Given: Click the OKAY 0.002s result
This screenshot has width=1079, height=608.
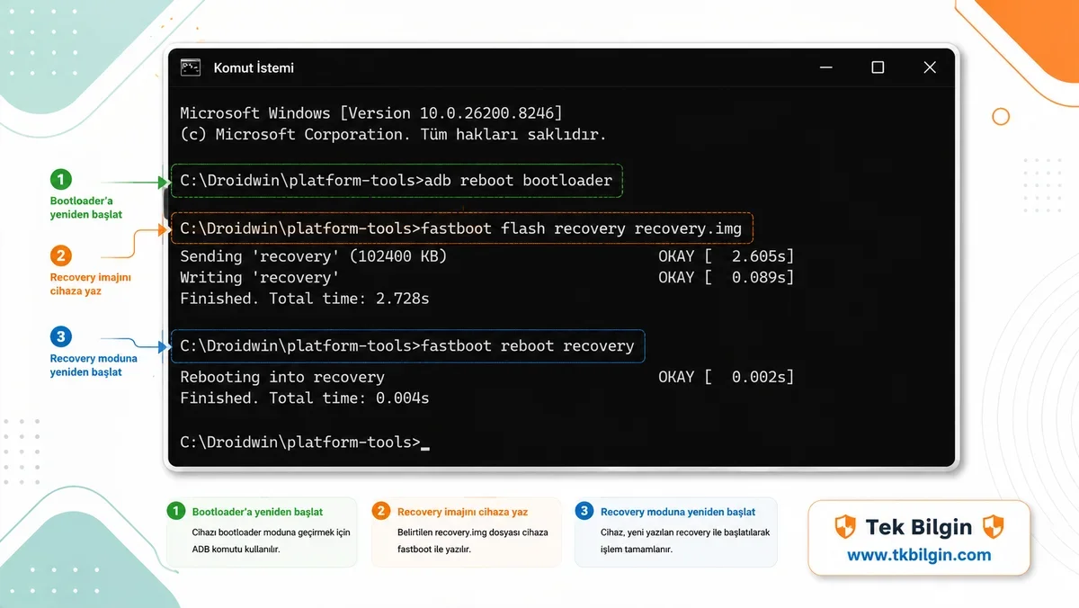Looking at the screenshot, I should [x=727, y=377].
